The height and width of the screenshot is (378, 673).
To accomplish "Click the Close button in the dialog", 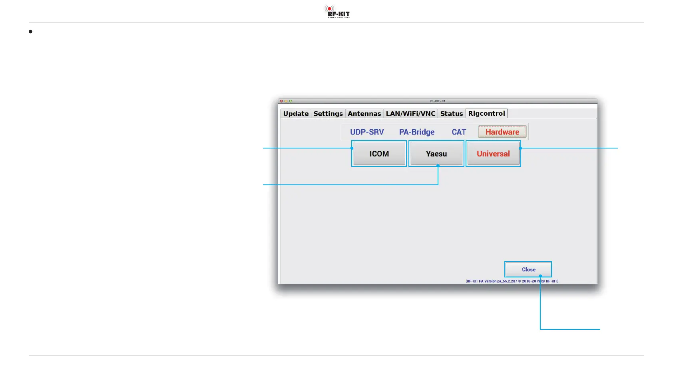I will coord(528,269).
